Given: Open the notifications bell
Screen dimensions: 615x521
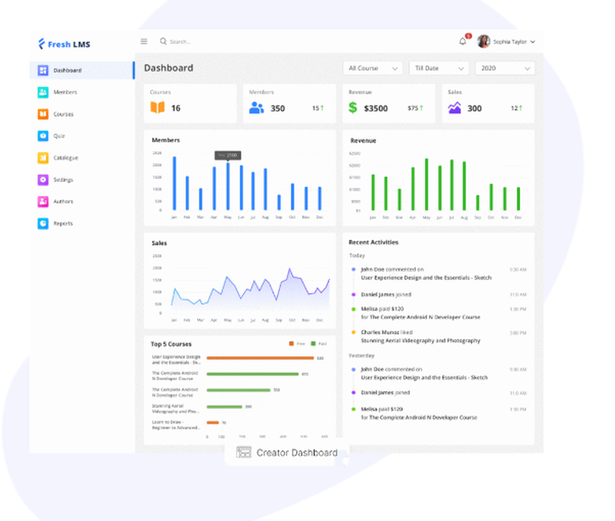Looking at the screenshot, I should [463, 41].
